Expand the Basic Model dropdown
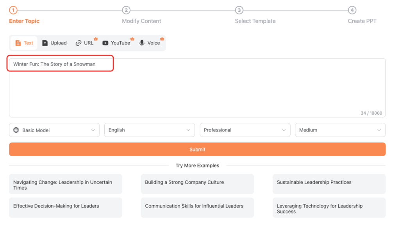The width and height of the screenshot is (400, 231). [54, 130]
